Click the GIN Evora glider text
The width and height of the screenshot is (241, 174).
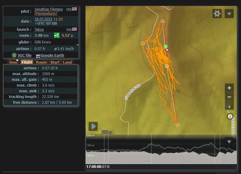click(x=43, y=42)
